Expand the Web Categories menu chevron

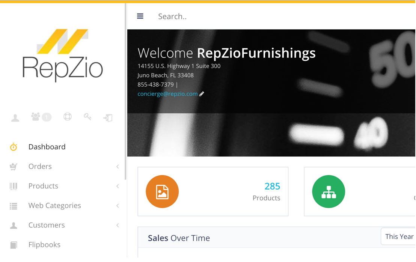coord(118,206)
